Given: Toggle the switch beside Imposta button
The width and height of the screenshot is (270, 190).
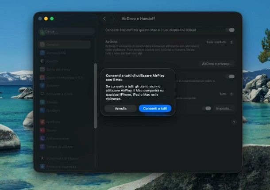Looking at the screenshot, I should tap(207, 108).
